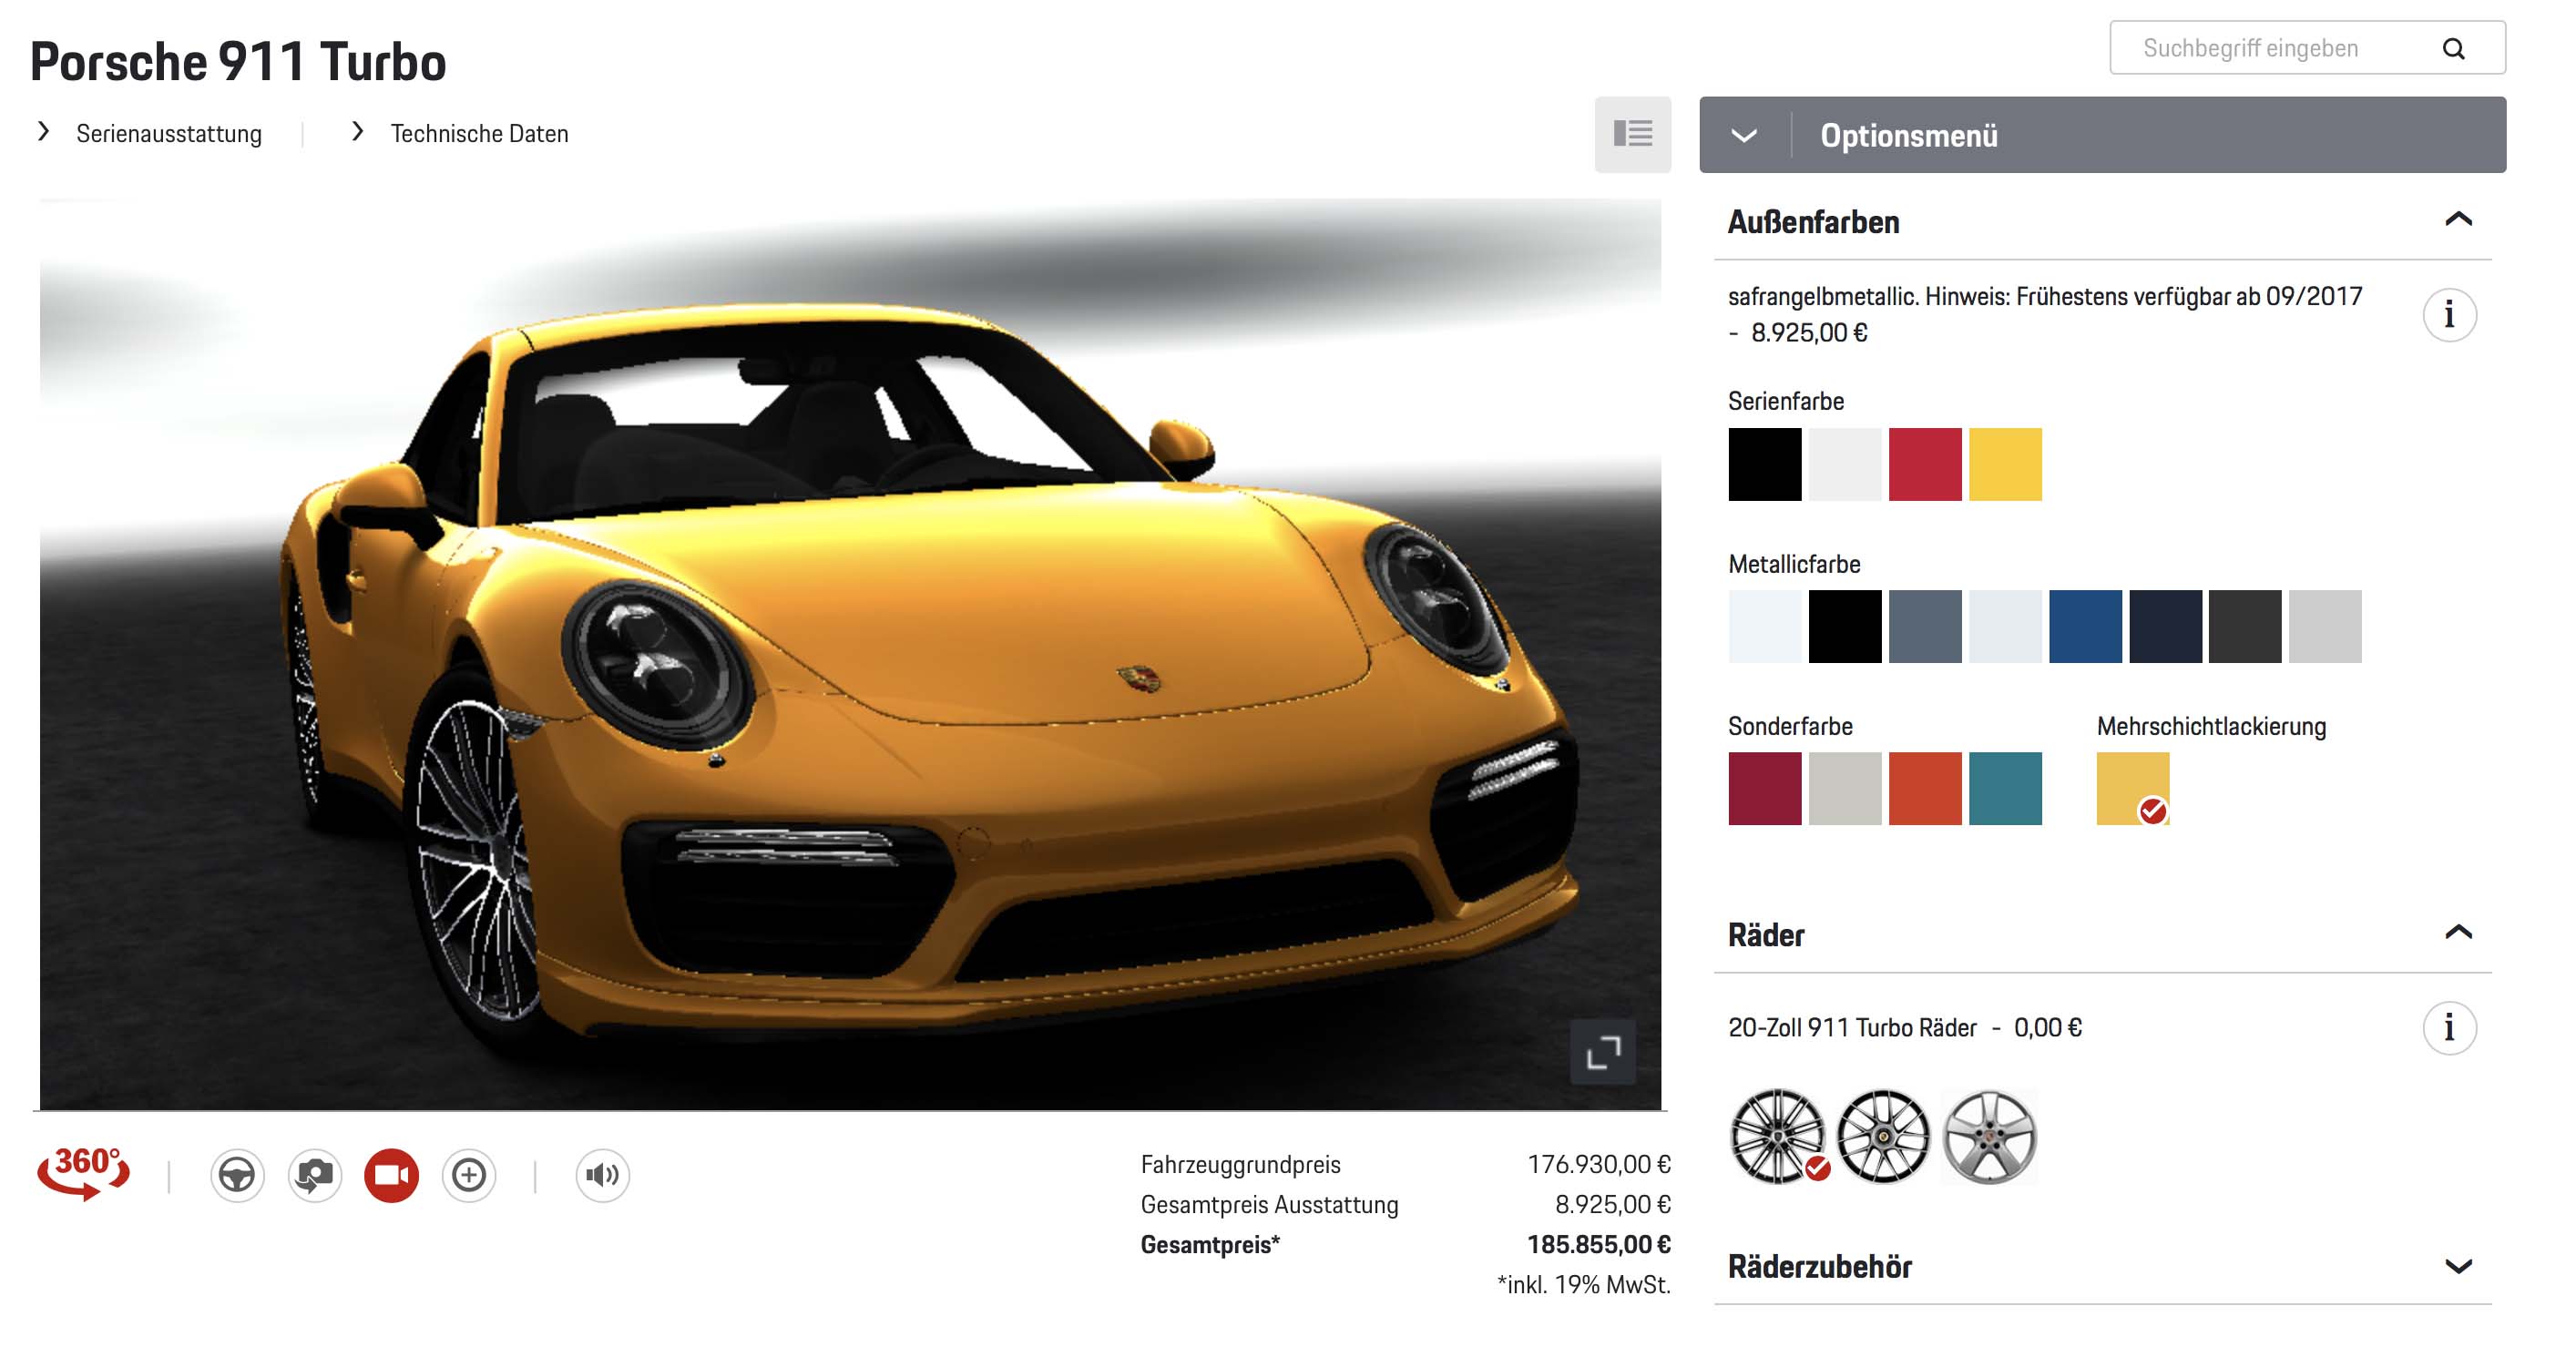Pick the dark anthracite Metallicfarbe swatch

point(2245,627)
